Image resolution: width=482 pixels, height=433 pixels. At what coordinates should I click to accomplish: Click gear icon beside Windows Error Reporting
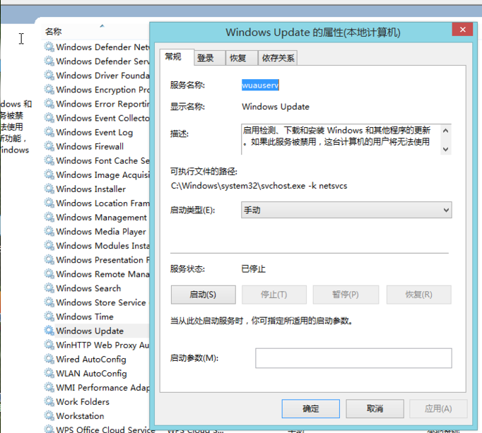(49, 104)
